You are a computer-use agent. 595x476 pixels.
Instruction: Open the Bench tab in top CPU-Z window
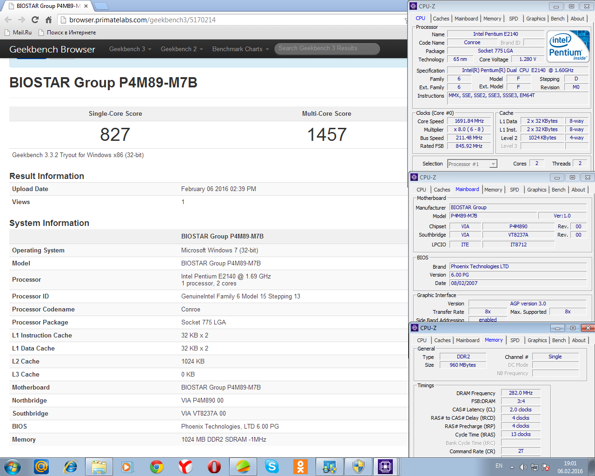coord(557,19)
